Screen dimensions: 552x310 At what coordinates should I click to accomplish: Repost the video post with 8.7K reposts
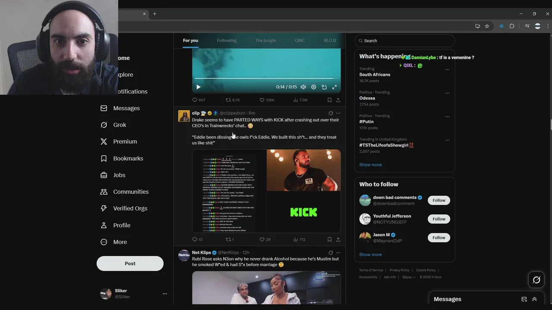coord(233,100)
